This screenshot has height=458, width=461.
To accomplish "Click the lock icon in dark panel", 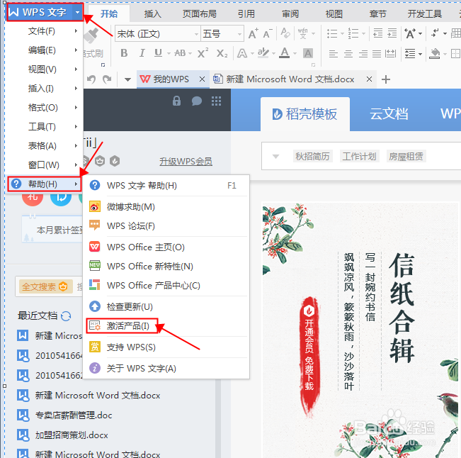I will point(176,101).
